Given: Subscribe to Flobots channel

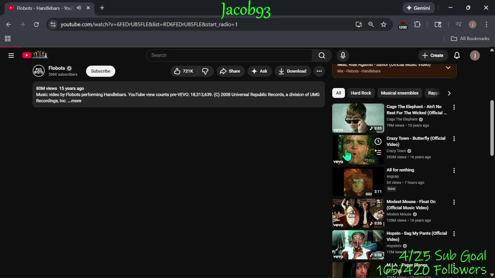Looking at the screenshot, I should (x=101, y=71).
